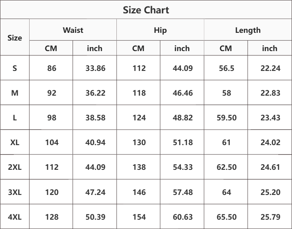Select hip CM value 130

tap(139, 142)
